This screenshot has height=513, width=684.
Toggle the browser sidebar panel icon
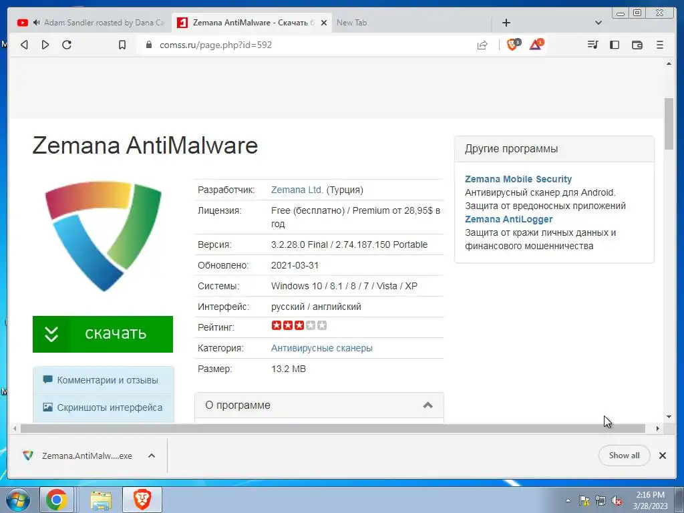point(615,45)
